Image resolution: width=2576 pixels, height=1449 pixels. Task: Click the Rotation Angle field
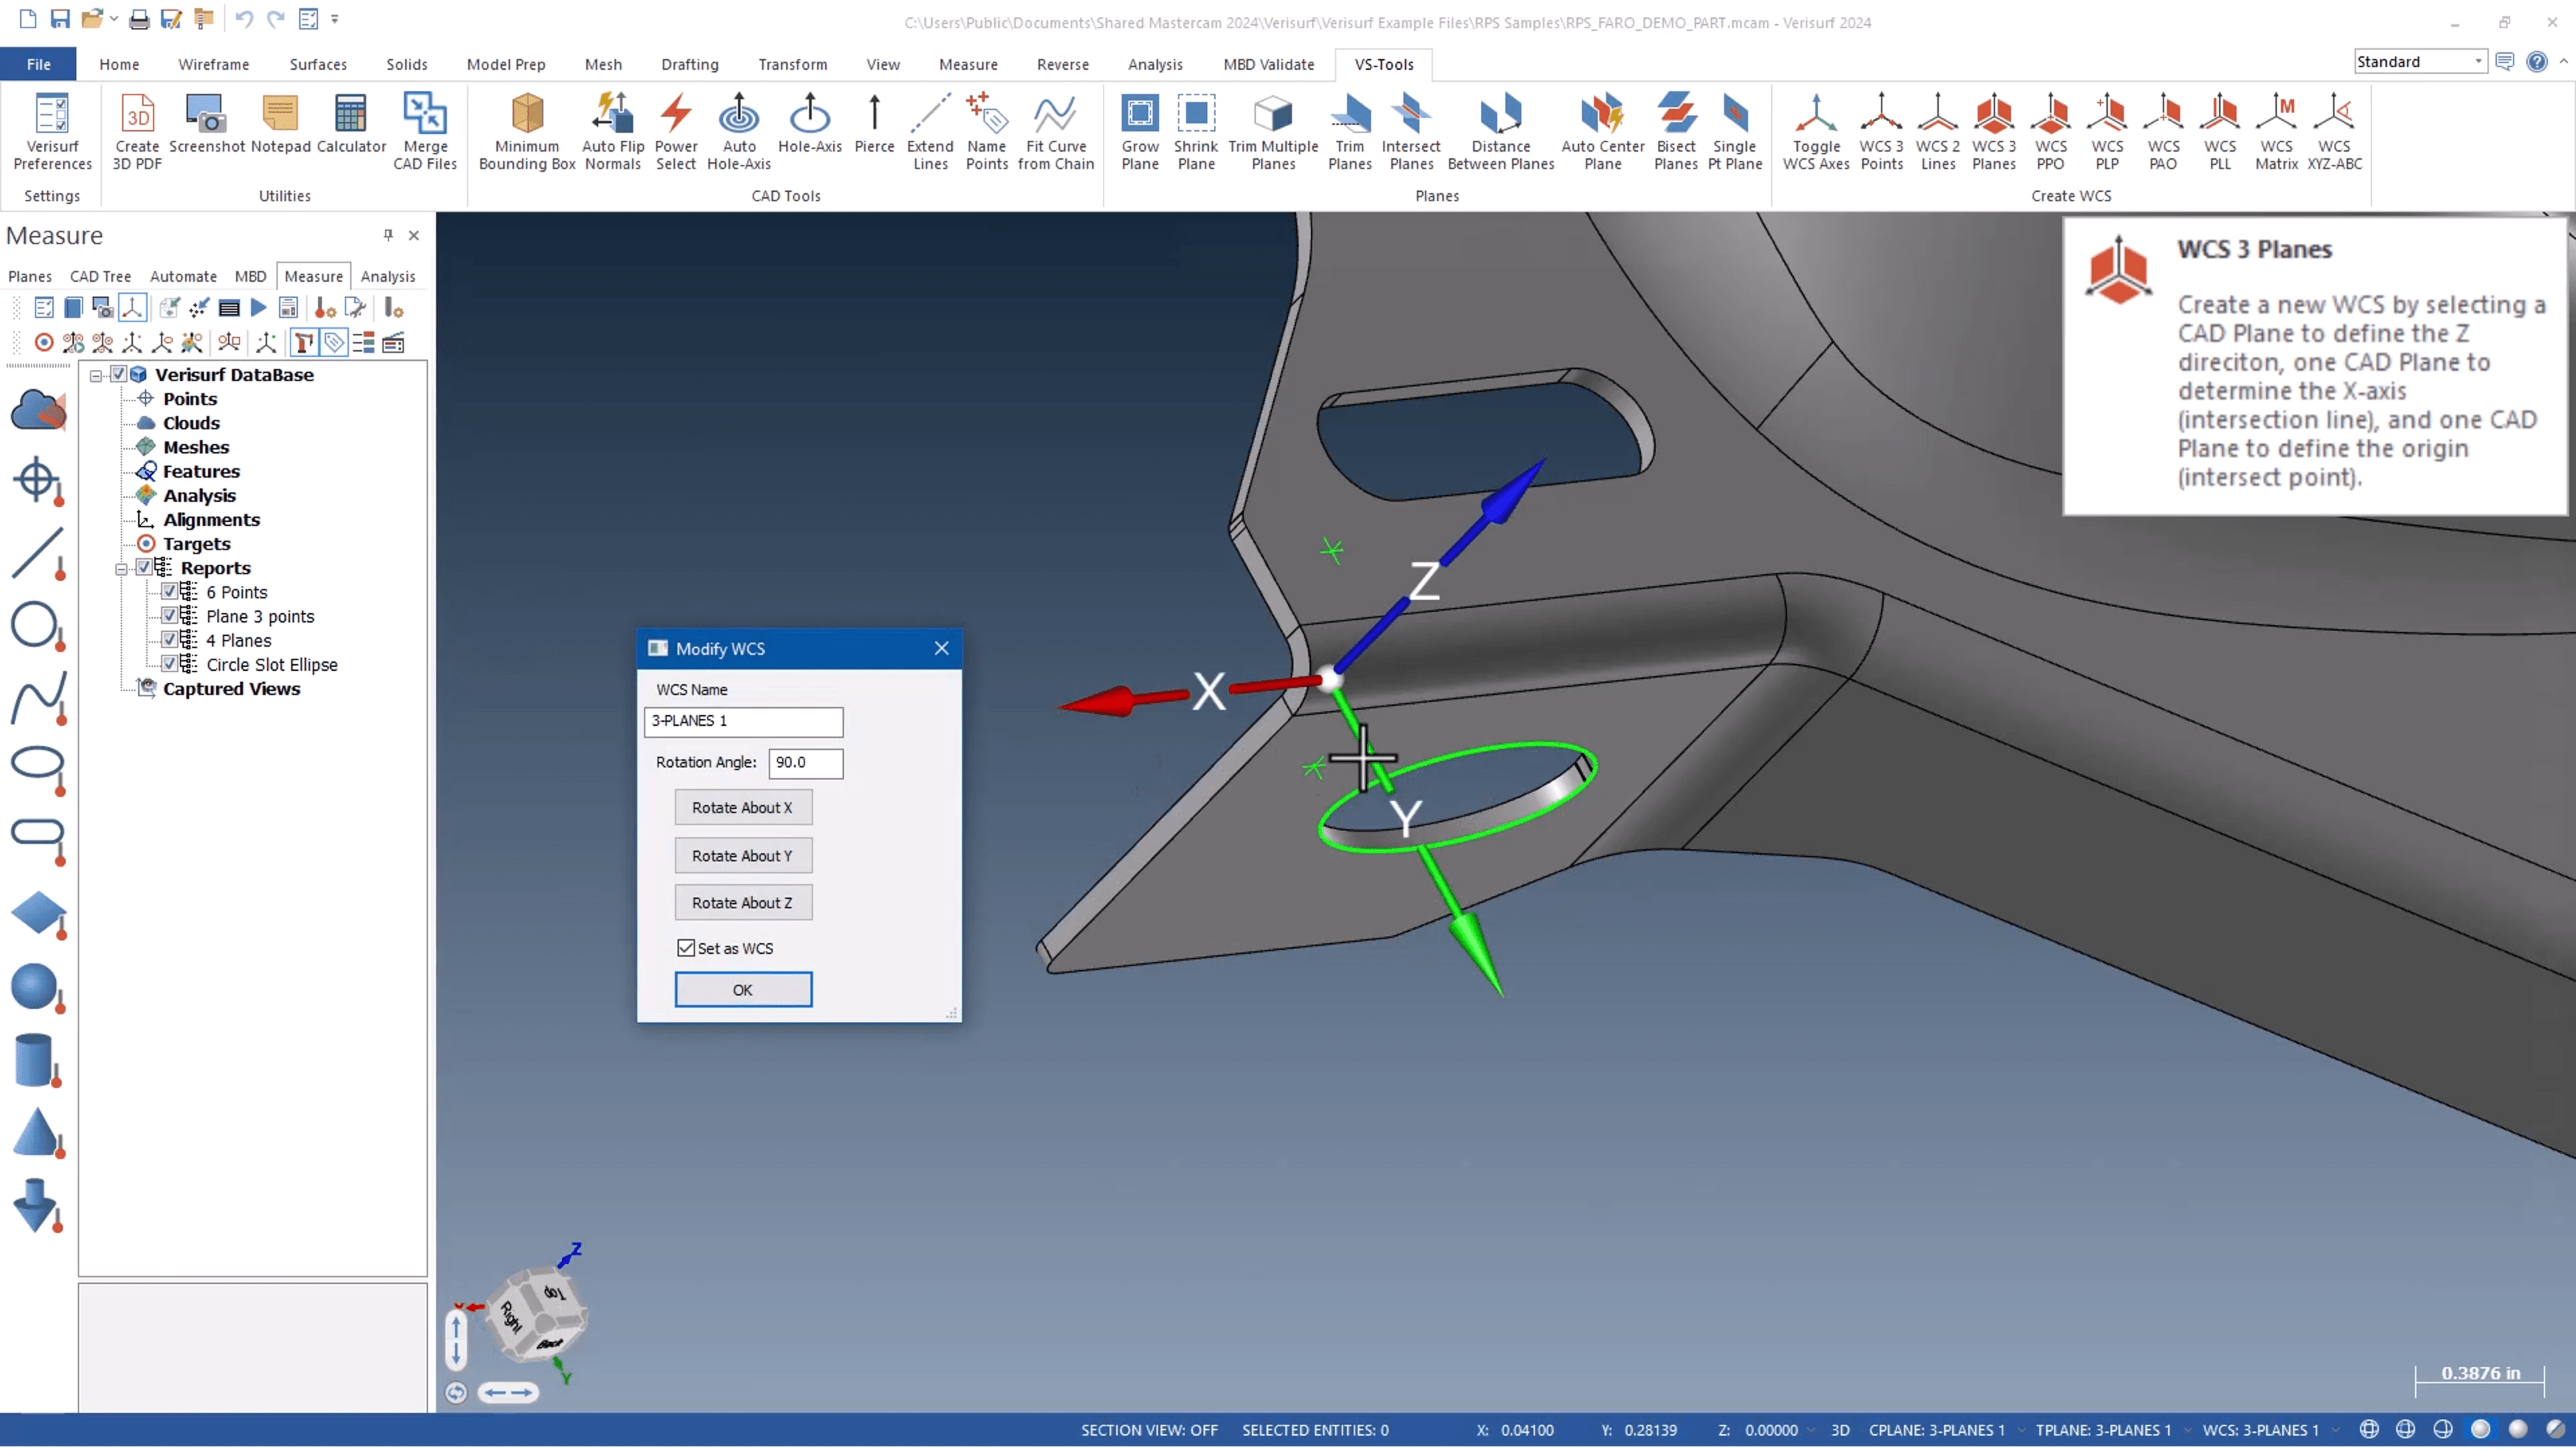tap(806, 763)
